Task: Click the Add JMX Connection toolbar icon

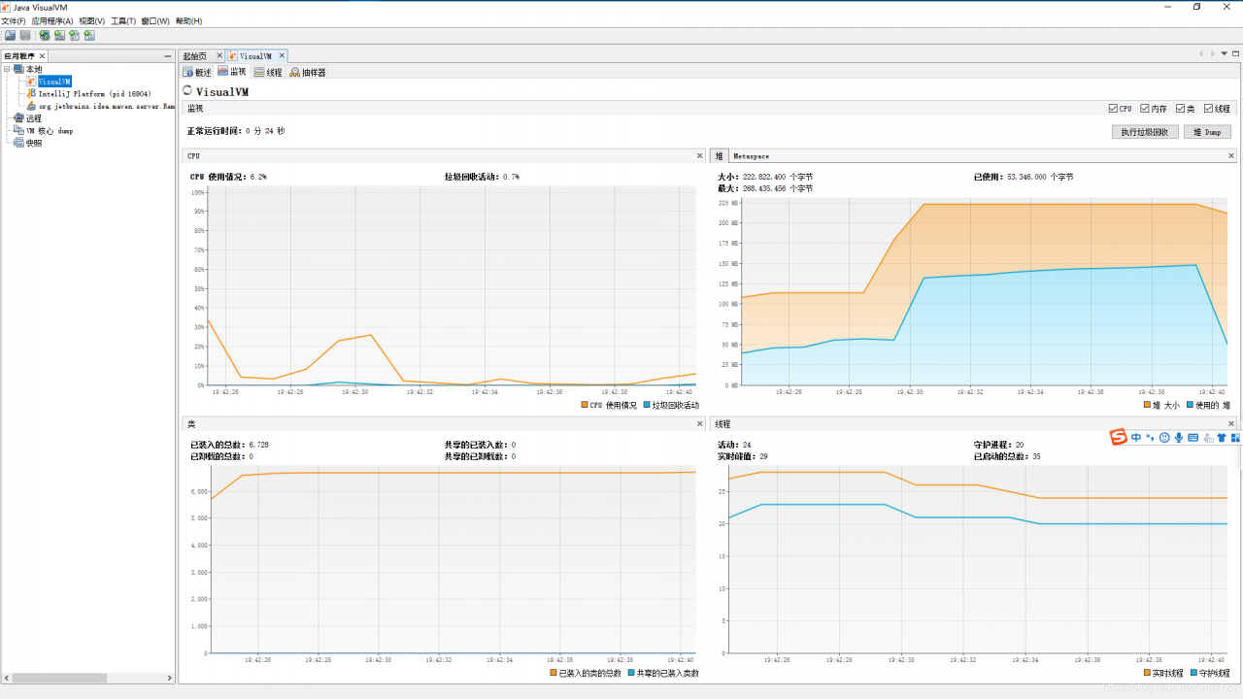Action: pos(45,36)
